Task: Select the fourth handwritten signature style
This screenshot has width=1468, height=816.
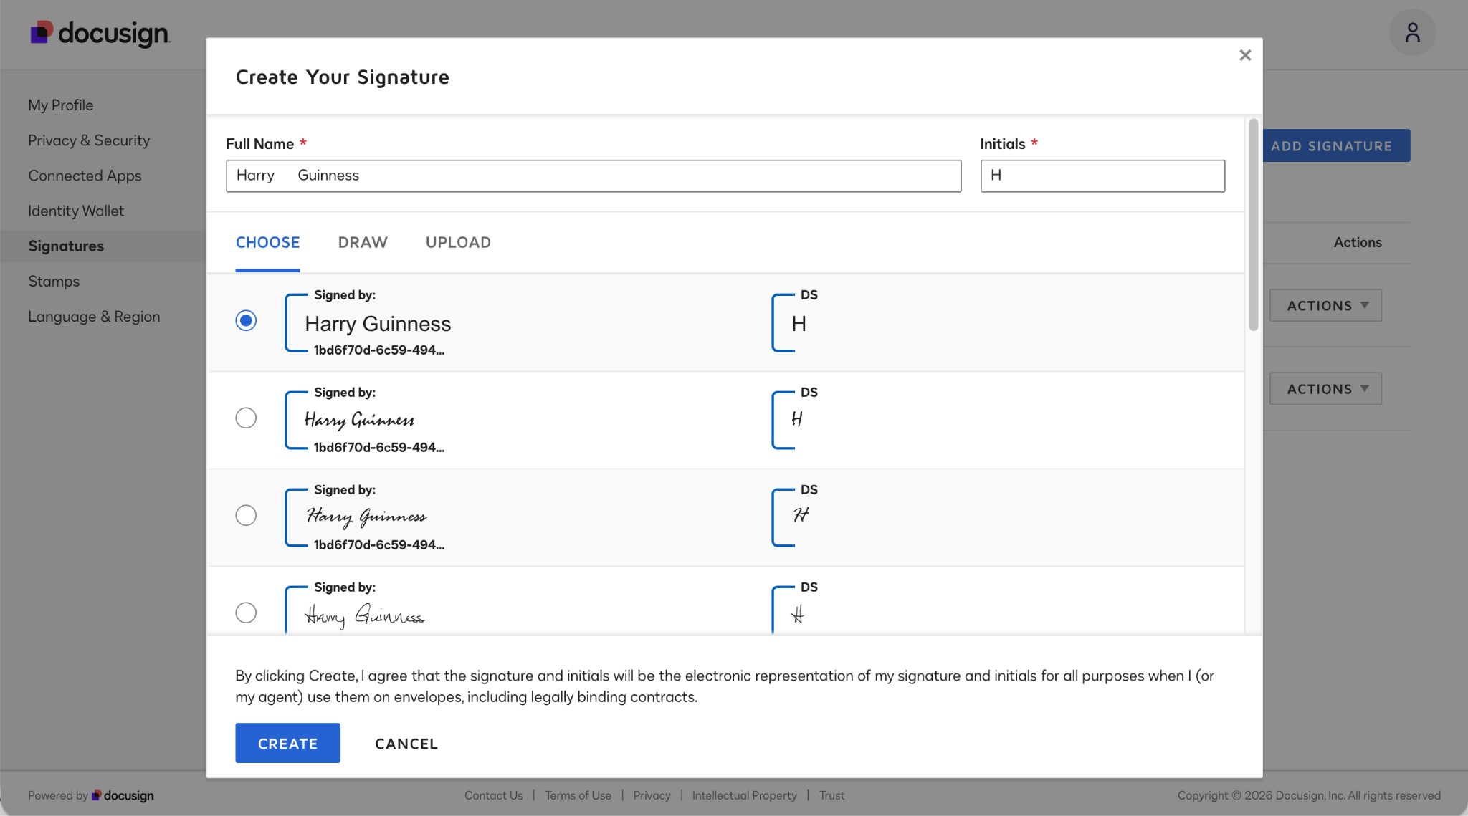Action: tap(246, 613)
